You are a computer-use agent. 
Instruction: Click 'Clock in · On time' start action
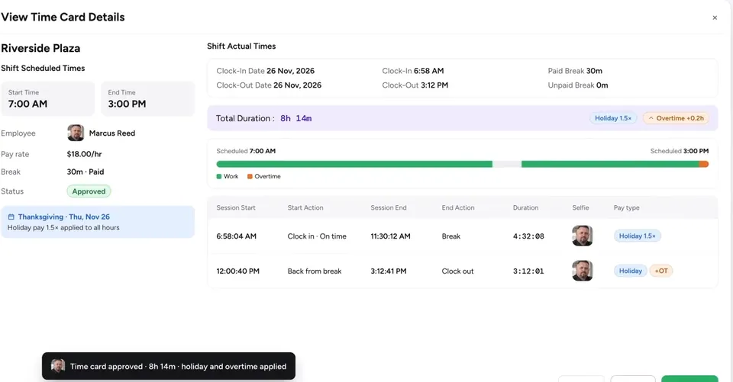click(317, 236)
